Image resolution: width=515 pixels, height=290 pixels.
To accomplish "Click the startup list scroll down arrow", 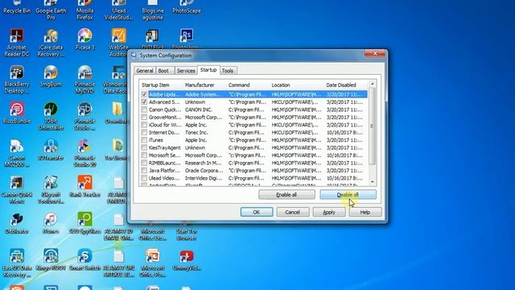I will (x=372, y=182).
